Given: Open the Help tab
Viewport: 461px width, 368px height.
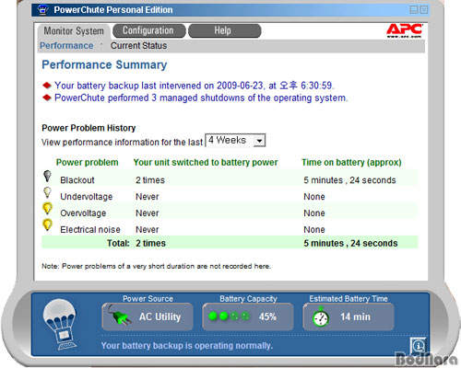Looking at the screenshot, I should (224, 30).
